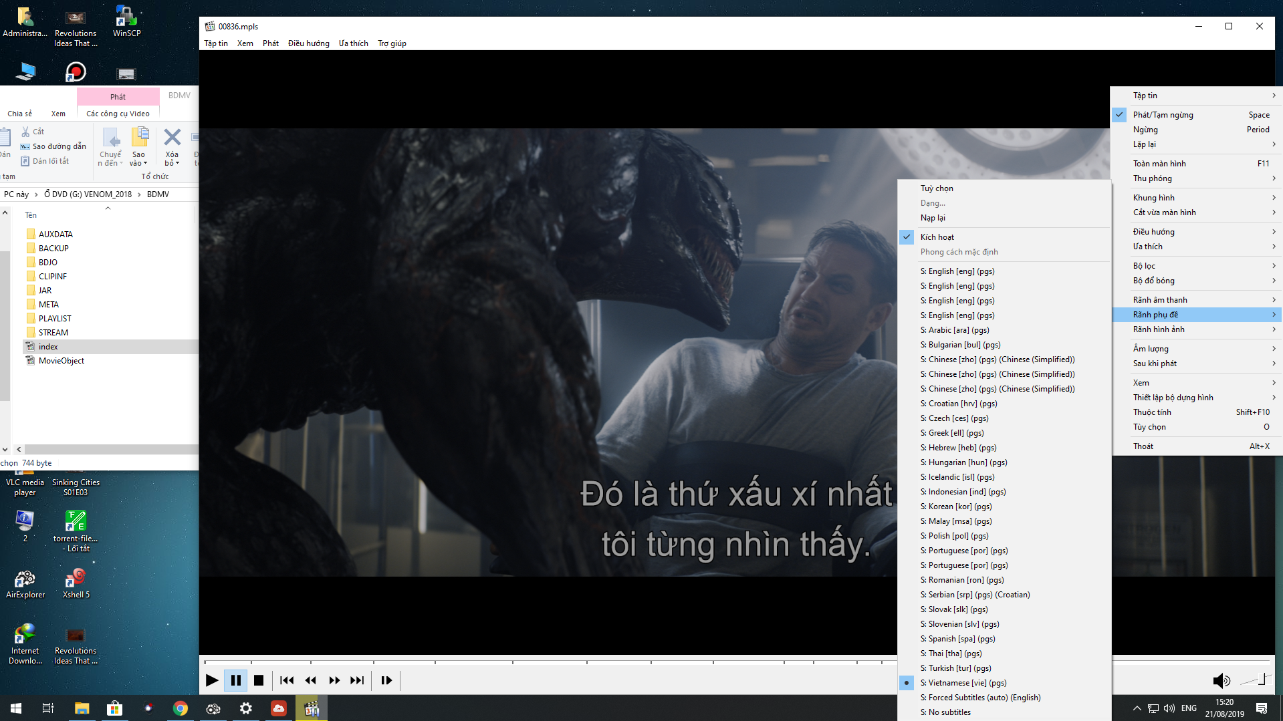Open the AirExplorer desktop icon
1283x721 pixels.
point(25,583)
